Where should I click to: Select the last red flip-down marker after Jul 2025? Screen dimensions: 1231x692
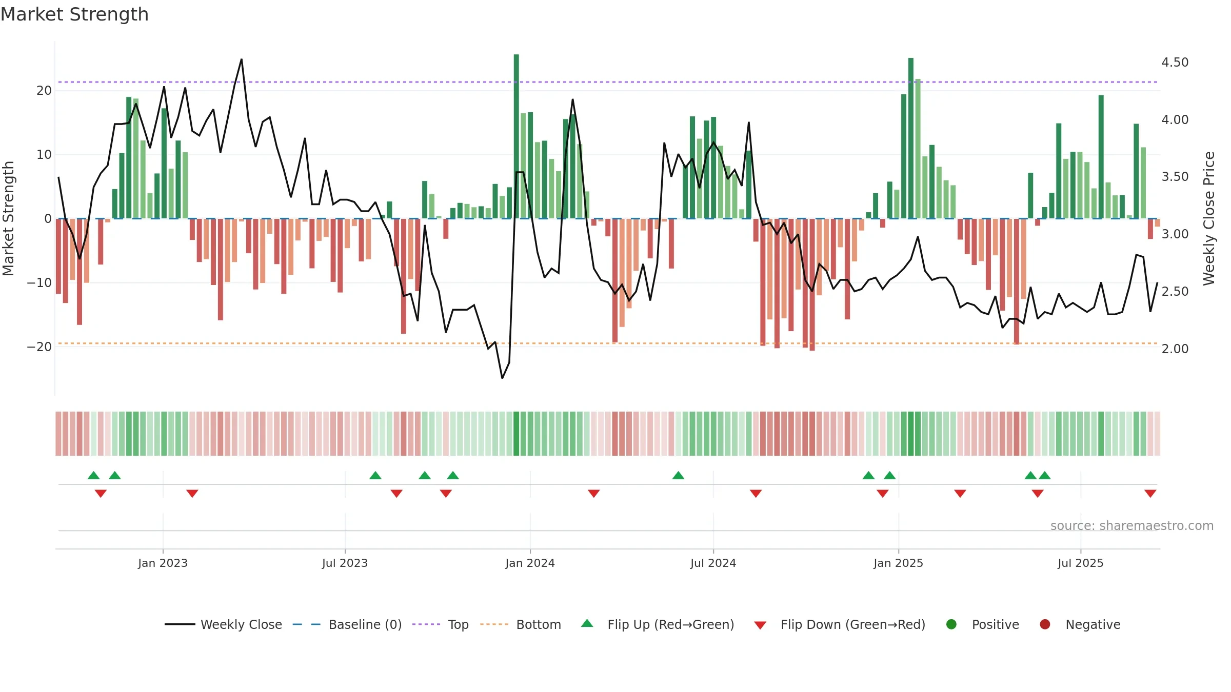tap(1150, 494)
